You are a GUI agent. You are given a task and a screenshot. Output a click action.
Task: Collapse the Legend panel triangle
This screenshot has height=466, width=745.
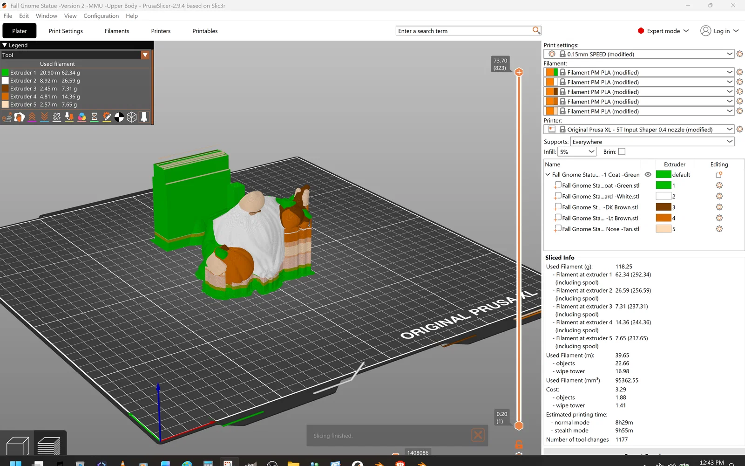pos(5,45)
